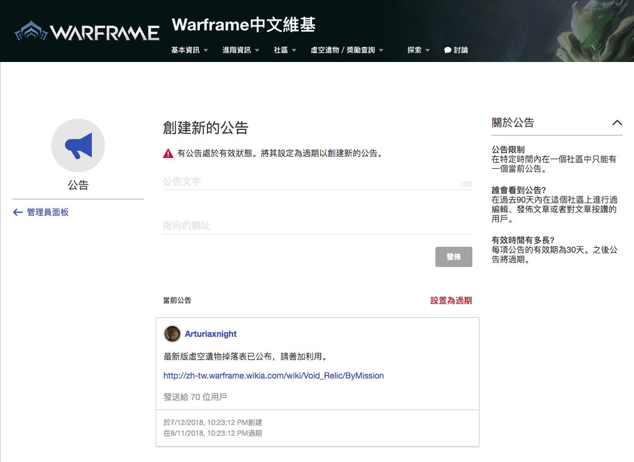Open the Void_Relic/ByMission URL link
634x462 pixels.
(x=273, y=376)
